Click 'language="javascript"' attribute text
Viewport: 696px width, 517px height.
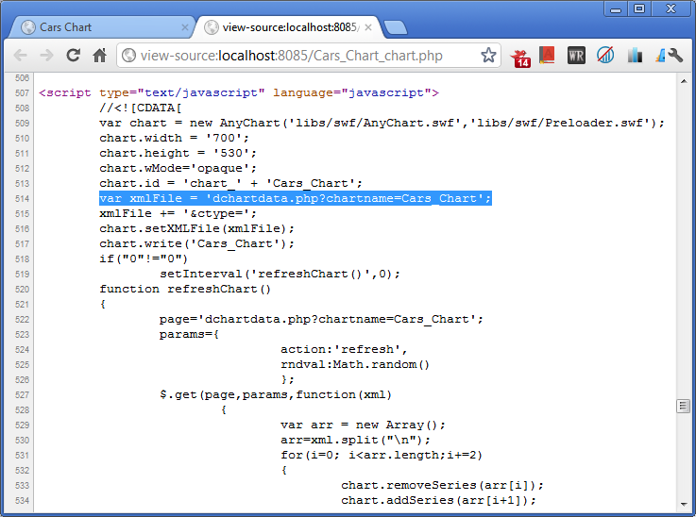[352, 92]
